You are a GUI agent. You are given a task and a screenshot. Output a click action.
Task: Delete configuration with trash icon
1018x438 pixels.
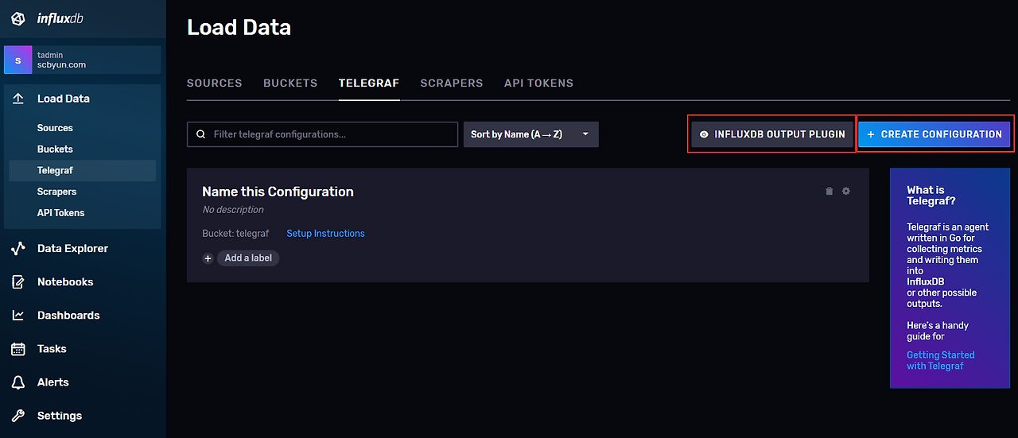point(830,191)
